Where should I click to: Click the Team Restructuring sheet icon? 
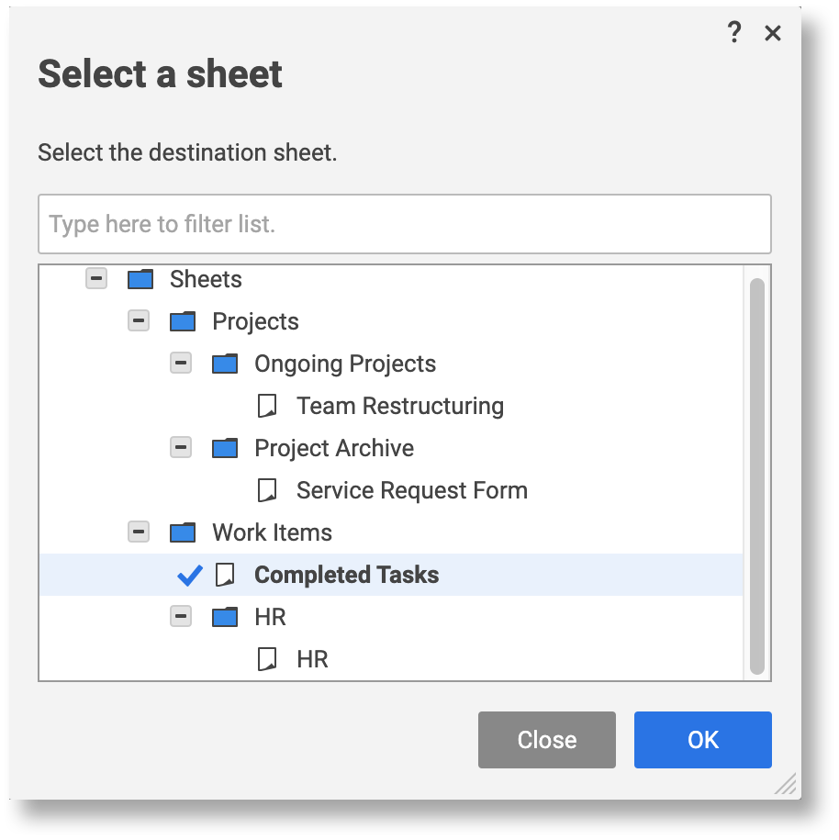[267, 406]
